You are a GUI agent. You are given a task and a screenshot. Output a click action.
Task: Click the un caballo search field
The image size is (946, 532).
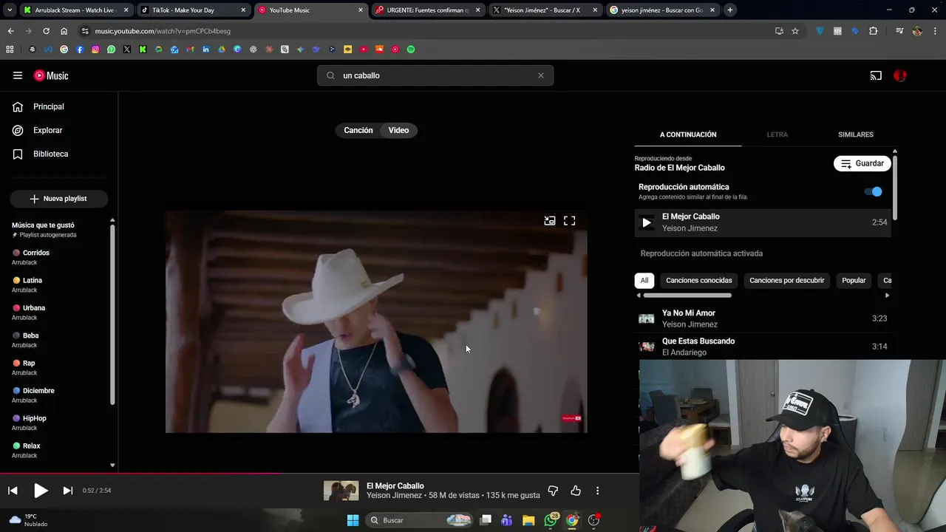[435, 75]
